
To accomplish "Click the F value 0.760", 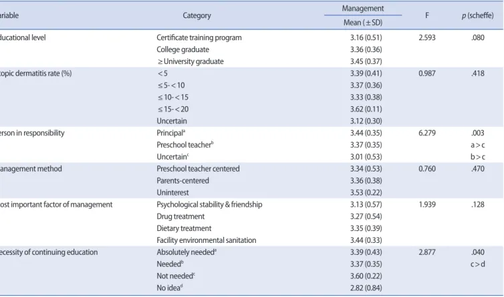I will coord(427,169).
